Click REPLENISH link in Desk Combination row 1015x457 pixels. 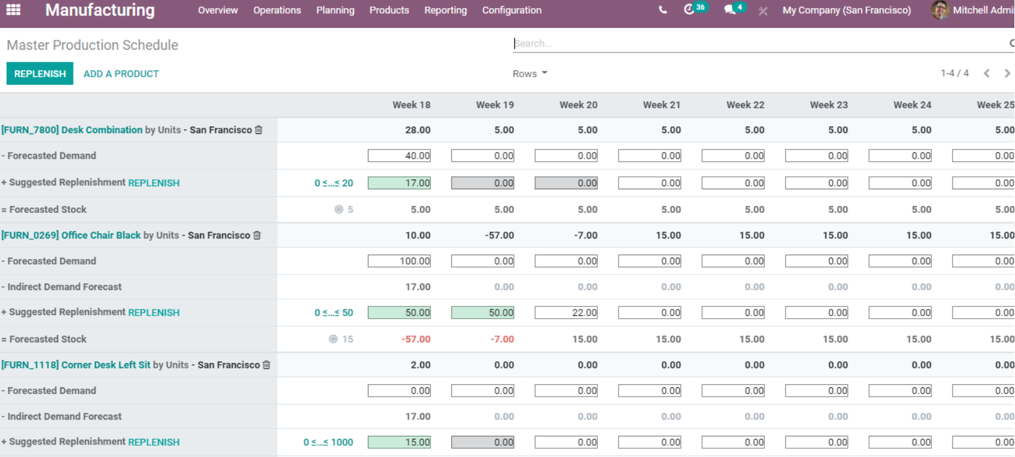point(154,182)
